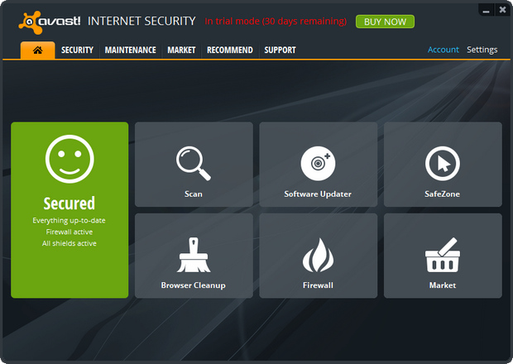
Task: Click the Secured smiley status panel
Action: pos(70,210)
